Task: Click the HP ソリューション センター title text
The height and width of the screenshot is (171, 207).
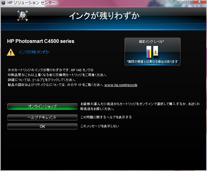Action: (31, 3)
